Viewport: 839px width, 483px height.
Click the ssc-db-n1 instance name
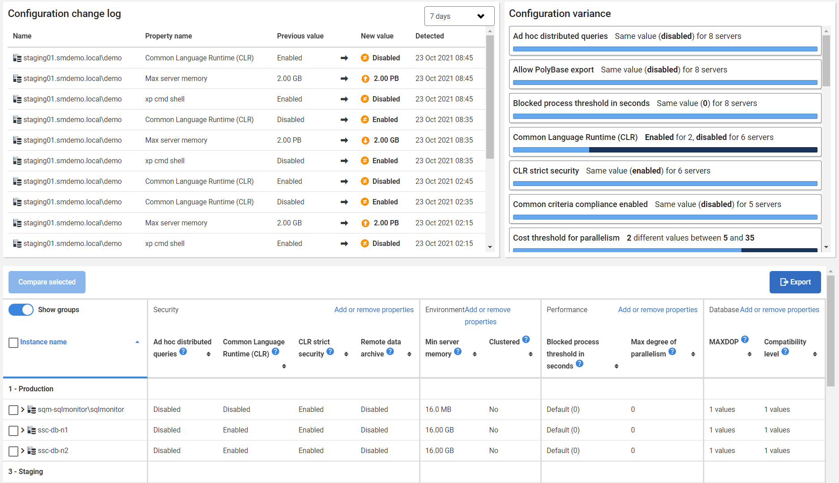click(53, 430)
